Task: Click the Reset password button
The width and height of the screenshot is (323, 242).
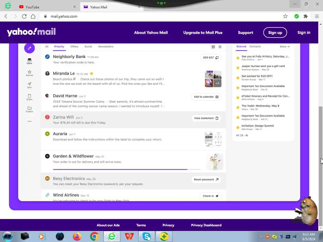Action: pos(206,180)
